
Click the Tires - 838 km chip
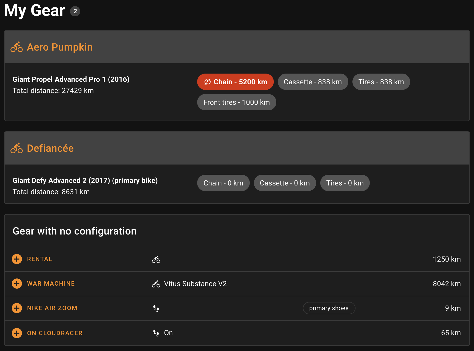point(381,82)
